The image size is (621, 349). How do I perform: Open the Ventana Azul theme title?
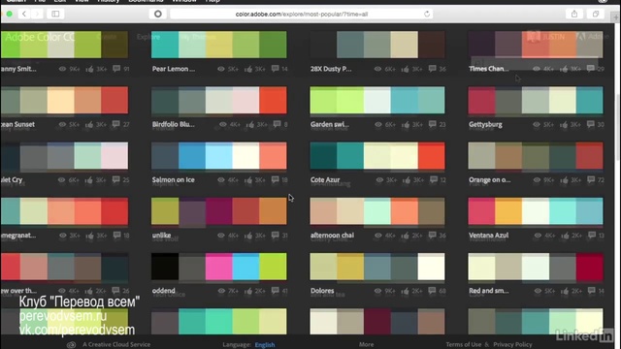pos(489,235)
